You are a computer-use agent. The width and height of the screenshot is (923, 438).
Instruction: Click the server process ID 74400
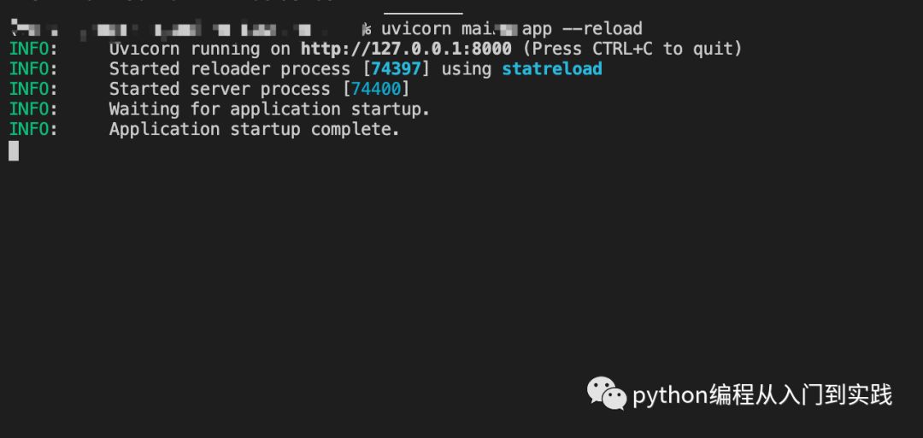tap(376, 89)
